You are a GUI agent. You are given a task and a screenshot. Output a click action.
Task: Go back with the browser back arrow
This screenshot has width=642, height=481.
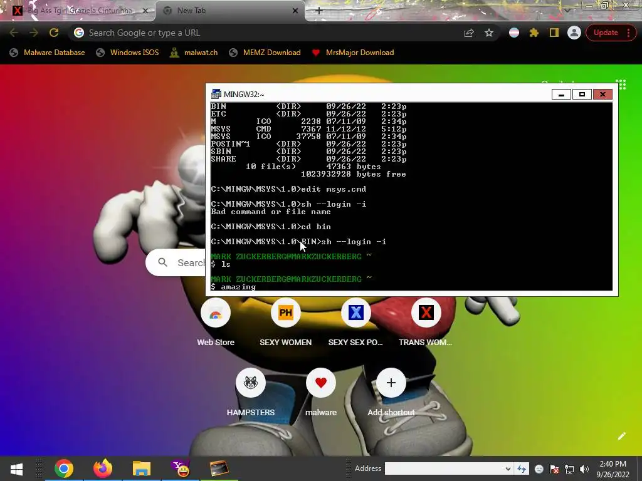(x=14, y=33)
